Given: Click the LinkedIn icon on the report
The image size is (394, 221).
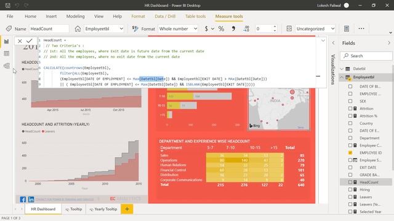Looking at the screenshot, I should [x=31, y=200].
